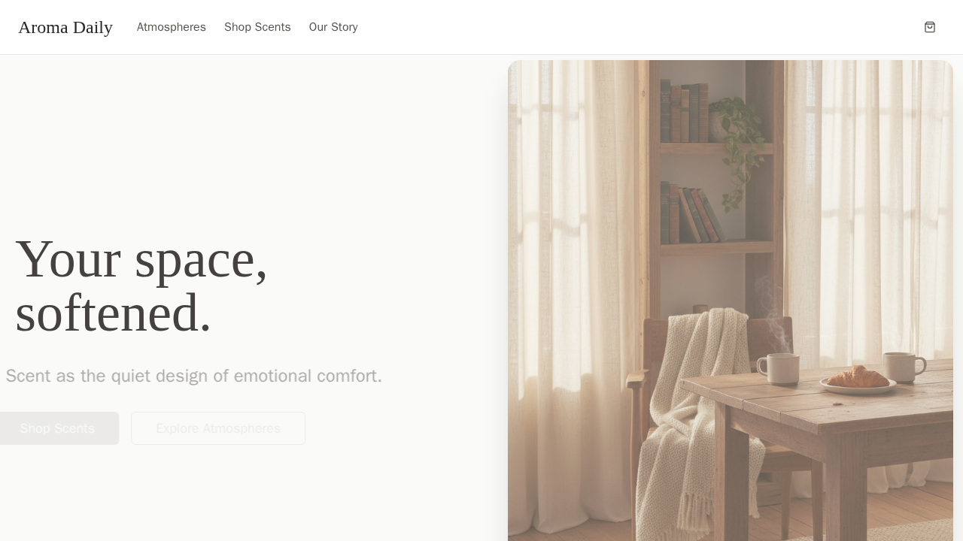Click the cozy room hero image
Image resolution: width=963 pixels, height=541 pixels.
(x=731, y=301)
